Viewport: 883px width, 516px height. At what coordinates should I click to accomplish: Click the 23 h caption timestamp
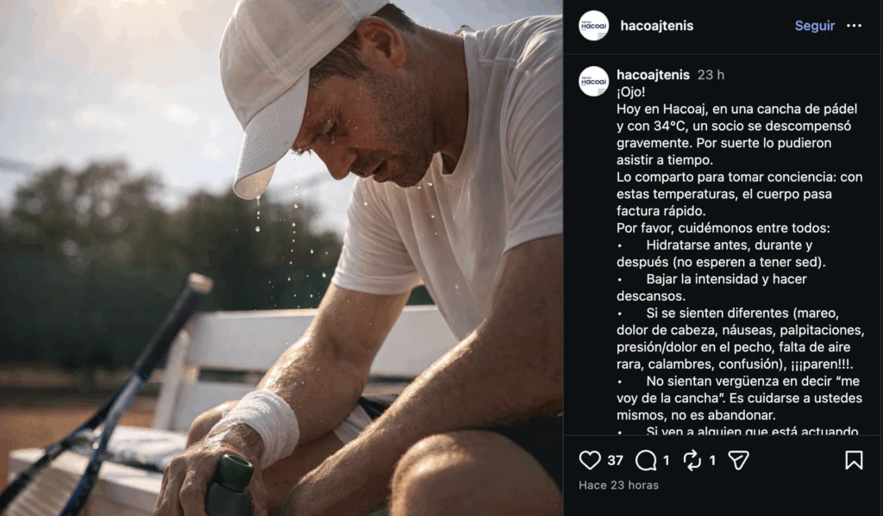(711, 75)
